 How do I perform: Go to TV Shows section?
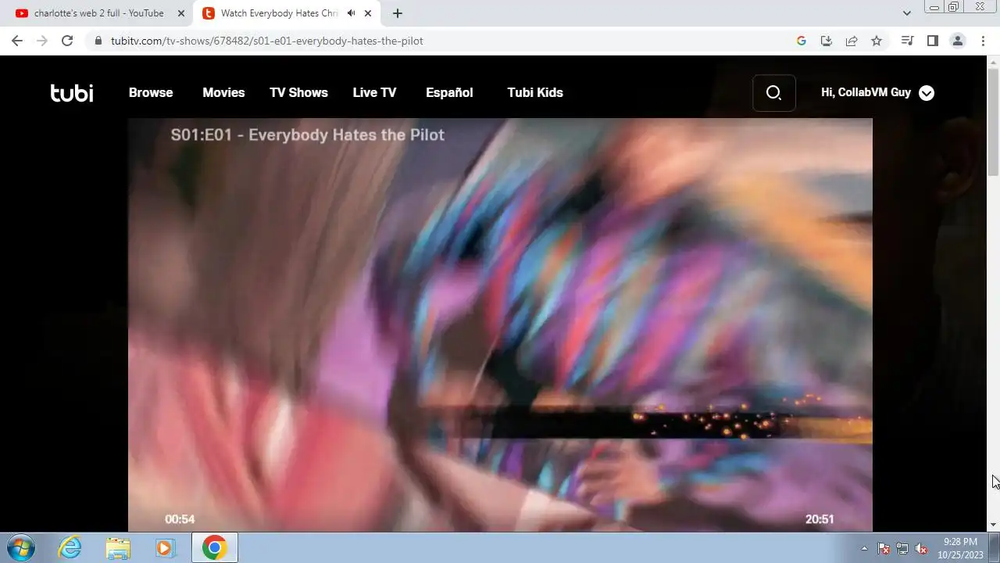click(x=298, y=92)
